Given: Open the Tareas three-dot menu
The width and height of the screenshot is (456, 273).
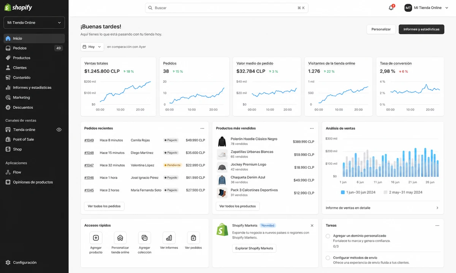Looking at the screenshot, I should 437,226.
